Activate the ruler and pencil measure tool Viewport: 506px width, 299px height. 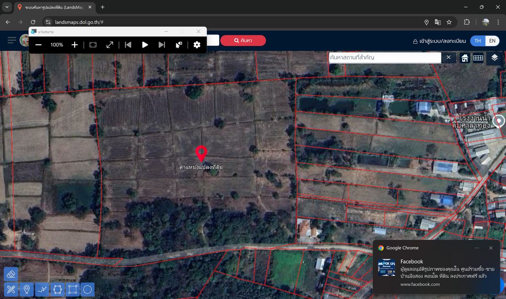[11, 289]
